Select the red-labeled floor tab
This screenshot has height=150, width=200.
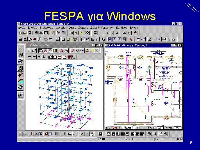[115, 128]
